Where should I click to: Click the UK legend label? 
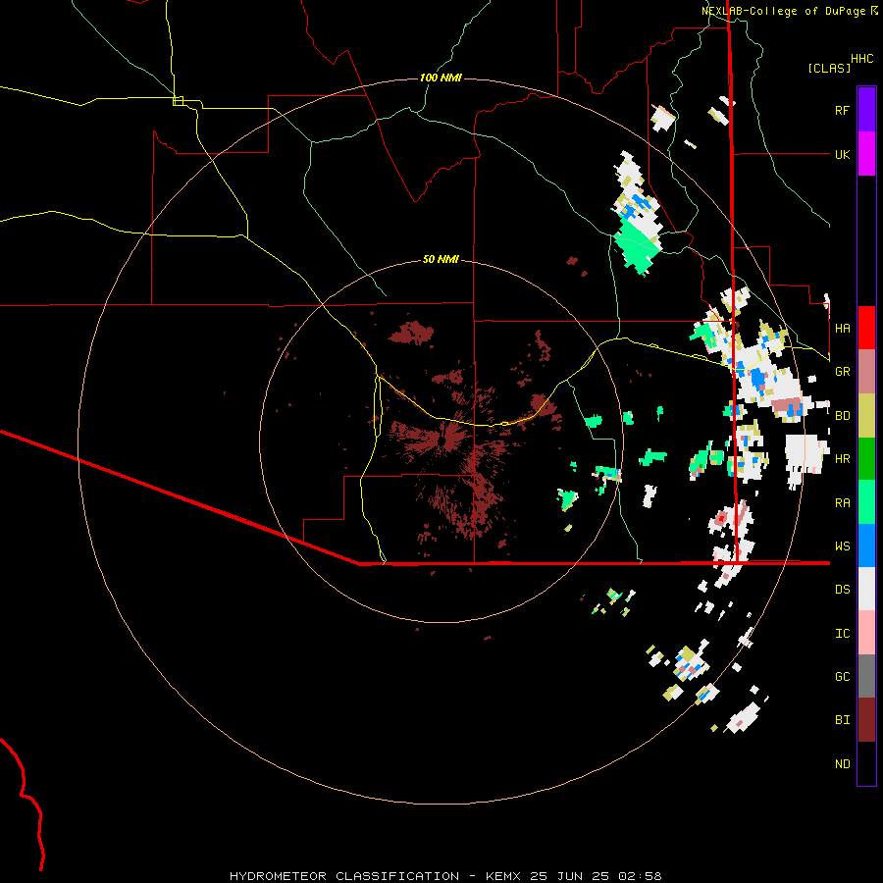coord(842,154)
